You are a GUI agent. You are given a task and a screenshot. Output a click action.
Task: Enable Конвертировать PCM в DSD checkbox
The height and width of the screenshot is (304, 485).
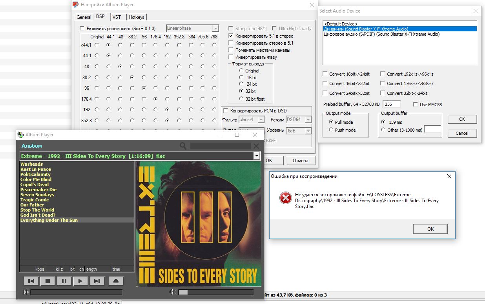pyautogui.click(x=226, y=111)
